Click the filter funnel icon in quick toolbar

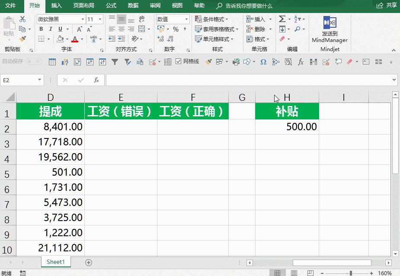coord(115,62)
